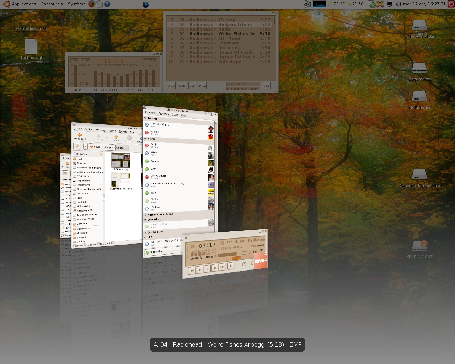Toggle shuffle S button in BMP player
This screenshot has height=364, width=455.
(244, 264)
